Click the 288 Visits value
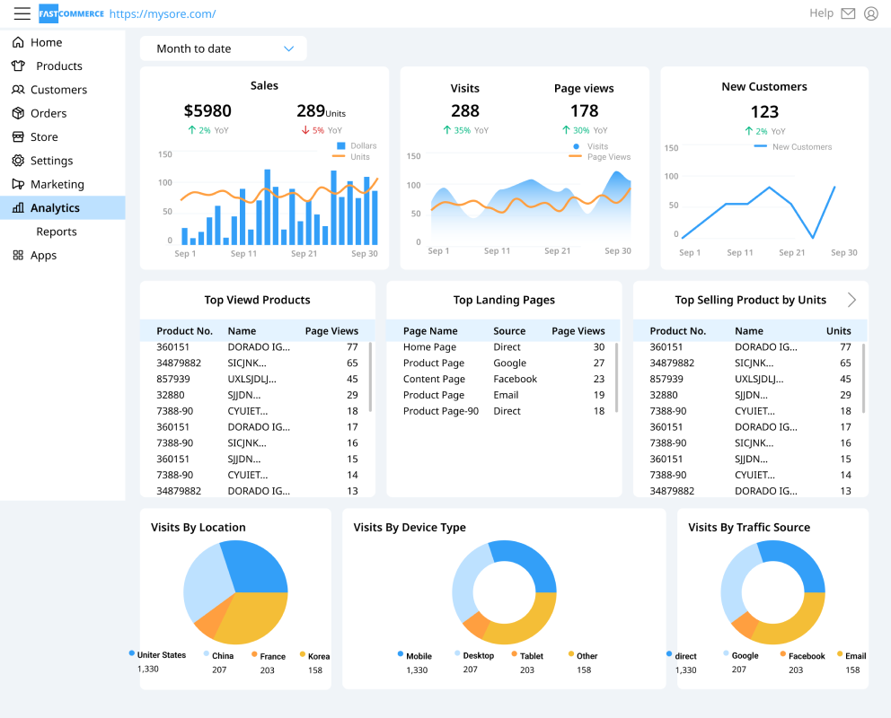The width and height of the screenshot is (891, 718). (x=465, y=110)
